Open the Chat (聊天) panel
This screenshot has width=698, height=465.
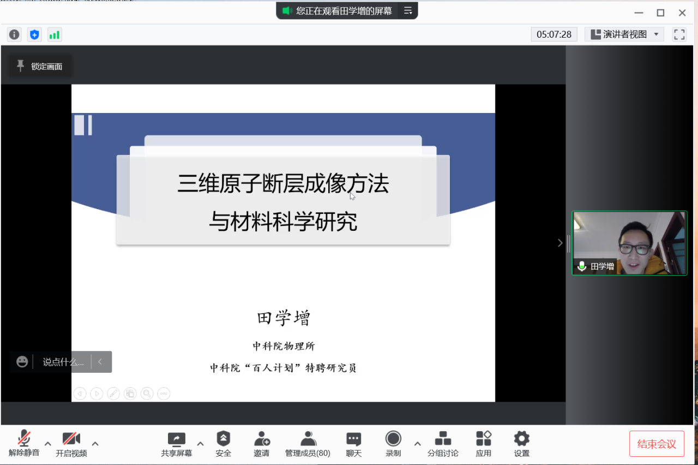(x=354, y=443)
